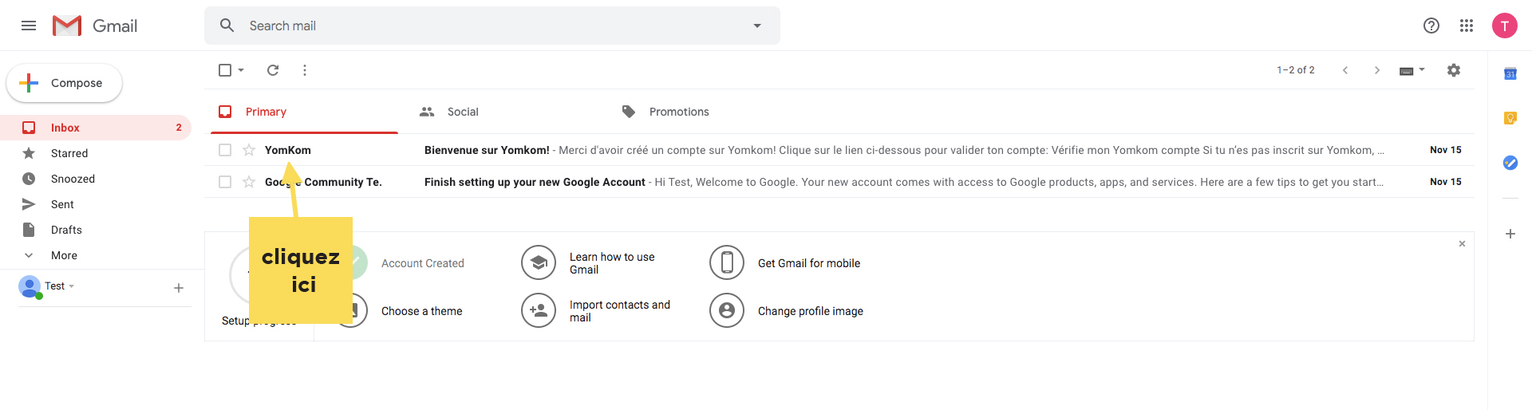The image size is (1532, 410).
Task: Click the profile image icon
Action: pyautogui.click(x=727, y=310)
